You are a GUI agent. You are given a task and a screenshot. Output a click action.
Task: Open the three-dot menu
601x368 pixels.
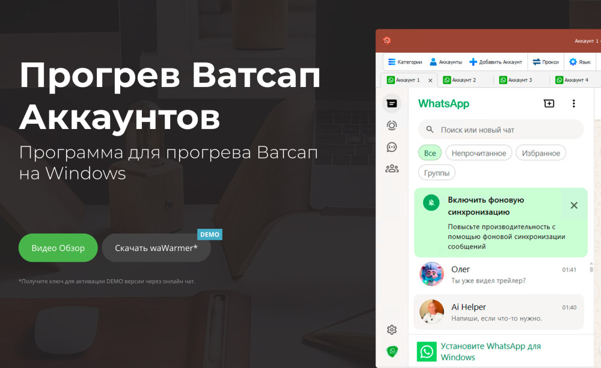[x=574, y=103]
